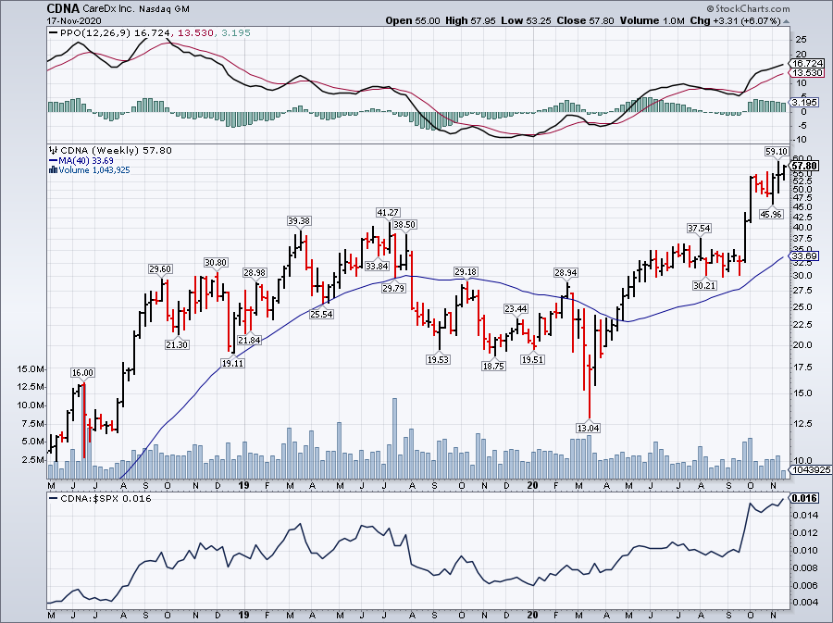Viewport: 833px width, 623px height.
Task: Click the bar chart icon beside CDNA (Weekly)
Action: point(53,151)
